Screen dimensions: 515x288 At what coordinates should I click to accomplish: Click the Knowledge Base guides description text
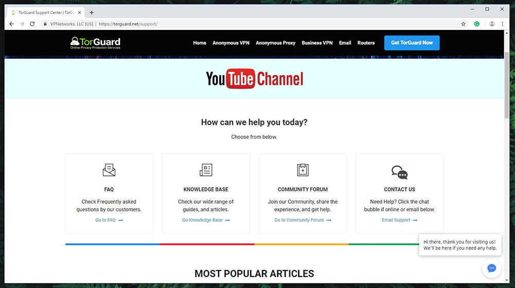coord(206,206)
